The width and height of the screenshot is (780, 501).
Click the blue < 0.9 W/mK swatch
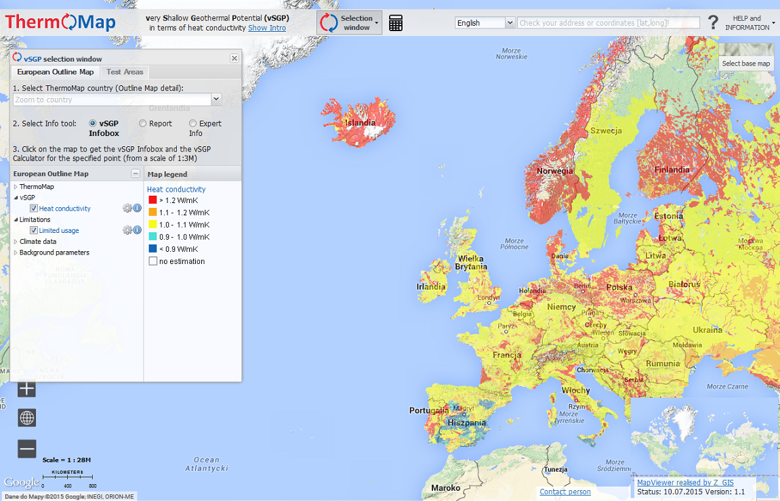(x=152, y=248)
